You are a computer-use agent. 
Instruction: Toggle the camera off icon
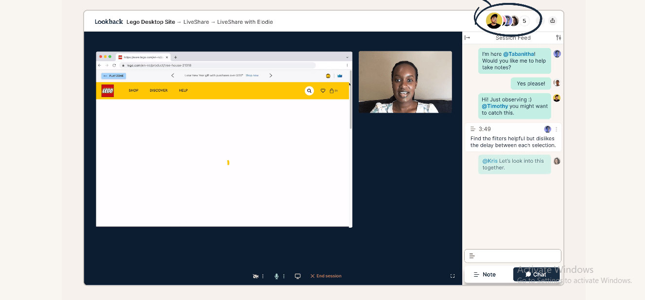pyautogui.click(x=256, y=276)
